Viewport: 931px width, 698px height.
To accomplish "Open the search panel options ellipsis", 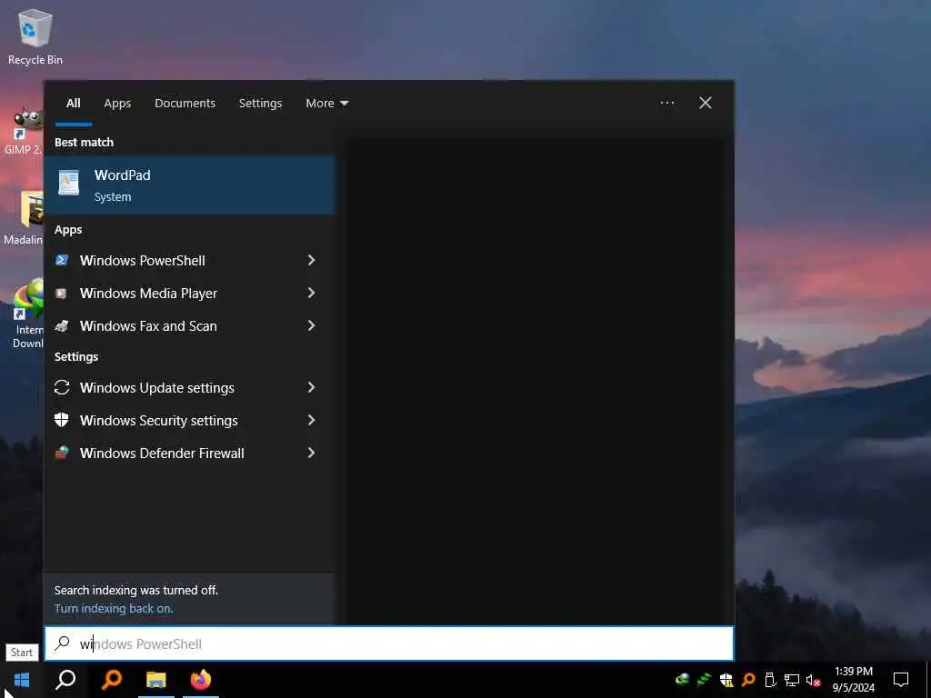I will (666, 103).
